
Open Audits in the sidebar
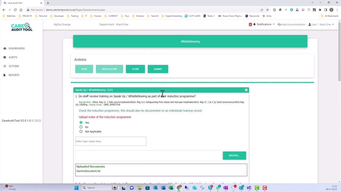click(13, 57)
